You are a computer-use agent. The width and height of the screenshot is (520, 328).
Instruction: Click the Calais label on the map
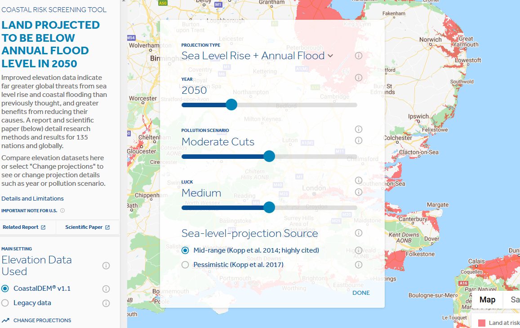[476, 261]
